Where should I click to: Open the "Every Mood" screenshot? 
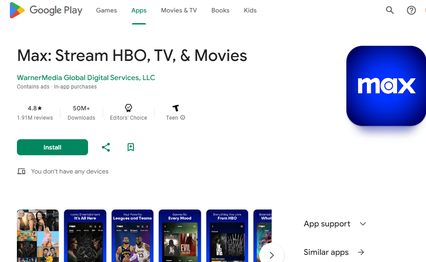point(180,236)
